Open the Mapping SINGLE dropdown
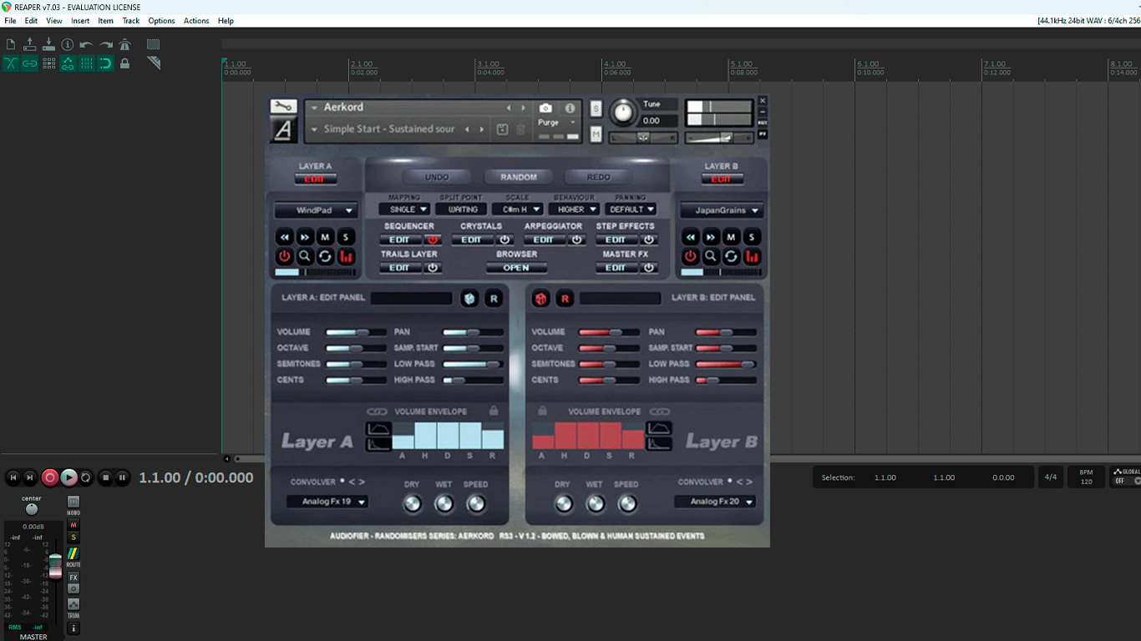Image resolution: width=1141 pixels, height=641 pixels. [404, 209]
